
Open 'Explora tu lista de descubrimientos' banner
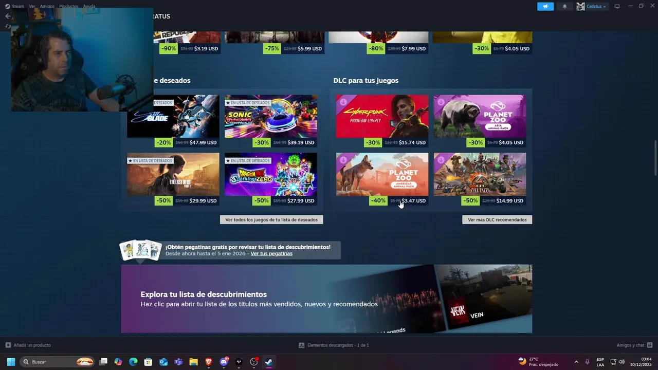(326, 299)
